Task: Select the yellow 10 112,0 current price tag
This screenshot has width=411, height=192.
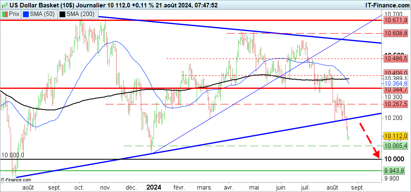Action: [x=396, y=136]
